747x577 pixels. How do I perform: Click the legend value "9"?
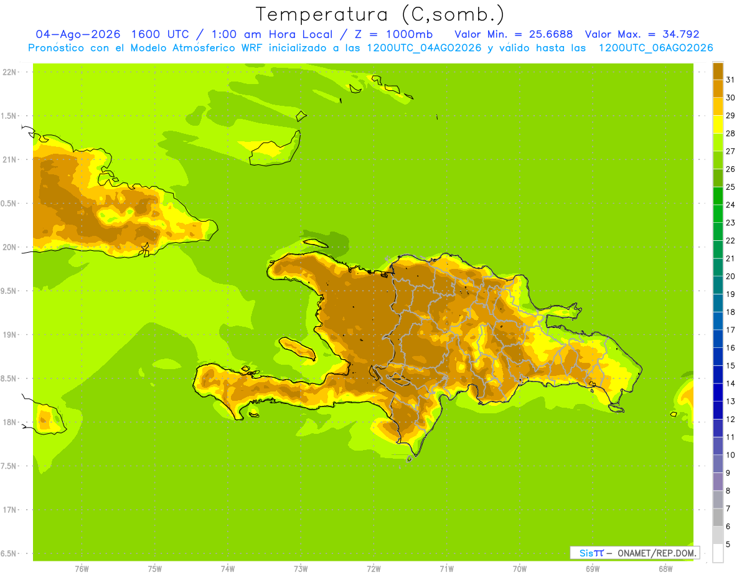[x=728, y=473]
